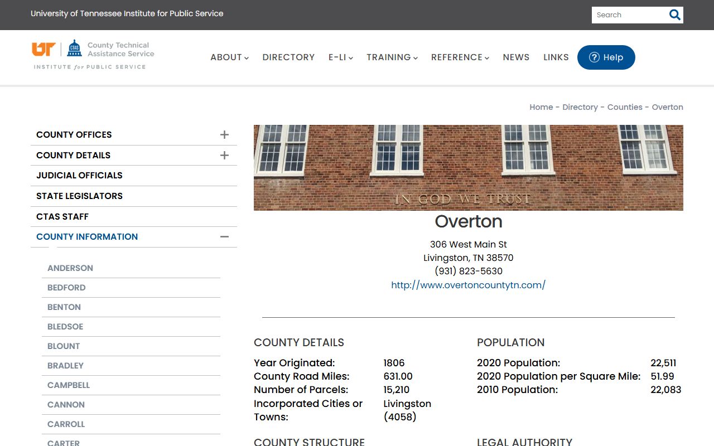
Task: Open the NEWS menu item
Action: pos(516,57)
